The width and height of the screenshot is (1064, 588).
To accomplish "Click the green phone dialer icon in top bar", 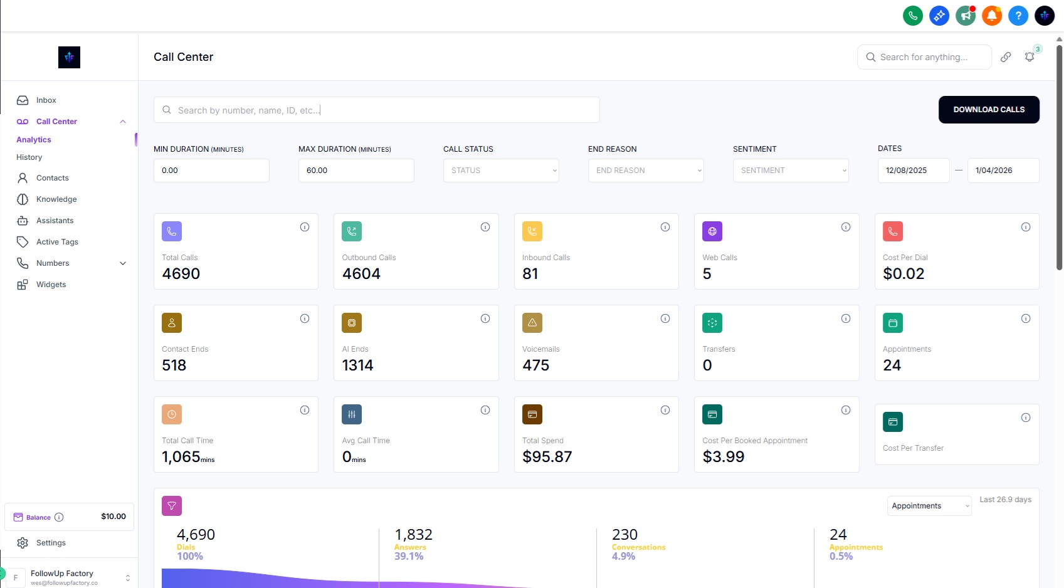I will (x=913, y=16).
